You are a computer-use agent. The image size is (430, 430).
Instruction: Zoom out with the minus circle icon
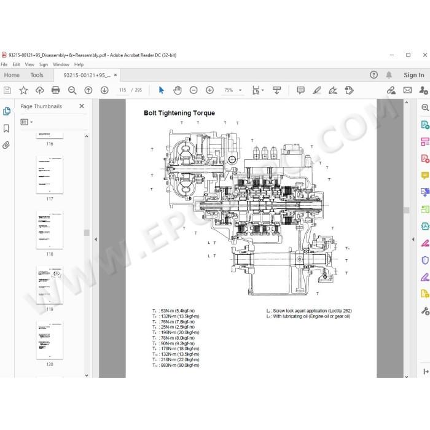click(193, 90)
